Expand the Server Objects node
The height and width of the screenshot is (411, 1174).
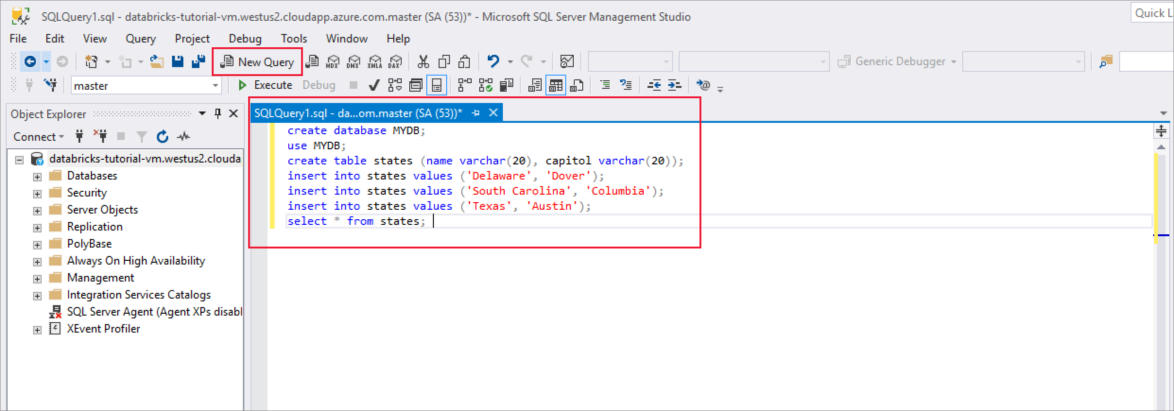pyautogui.click(x=37, y=211)
